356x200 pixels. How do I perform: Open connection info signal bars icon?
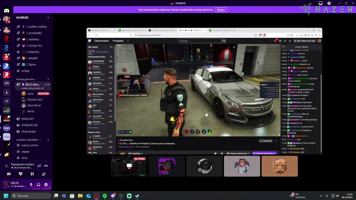(x=7, y=166)
